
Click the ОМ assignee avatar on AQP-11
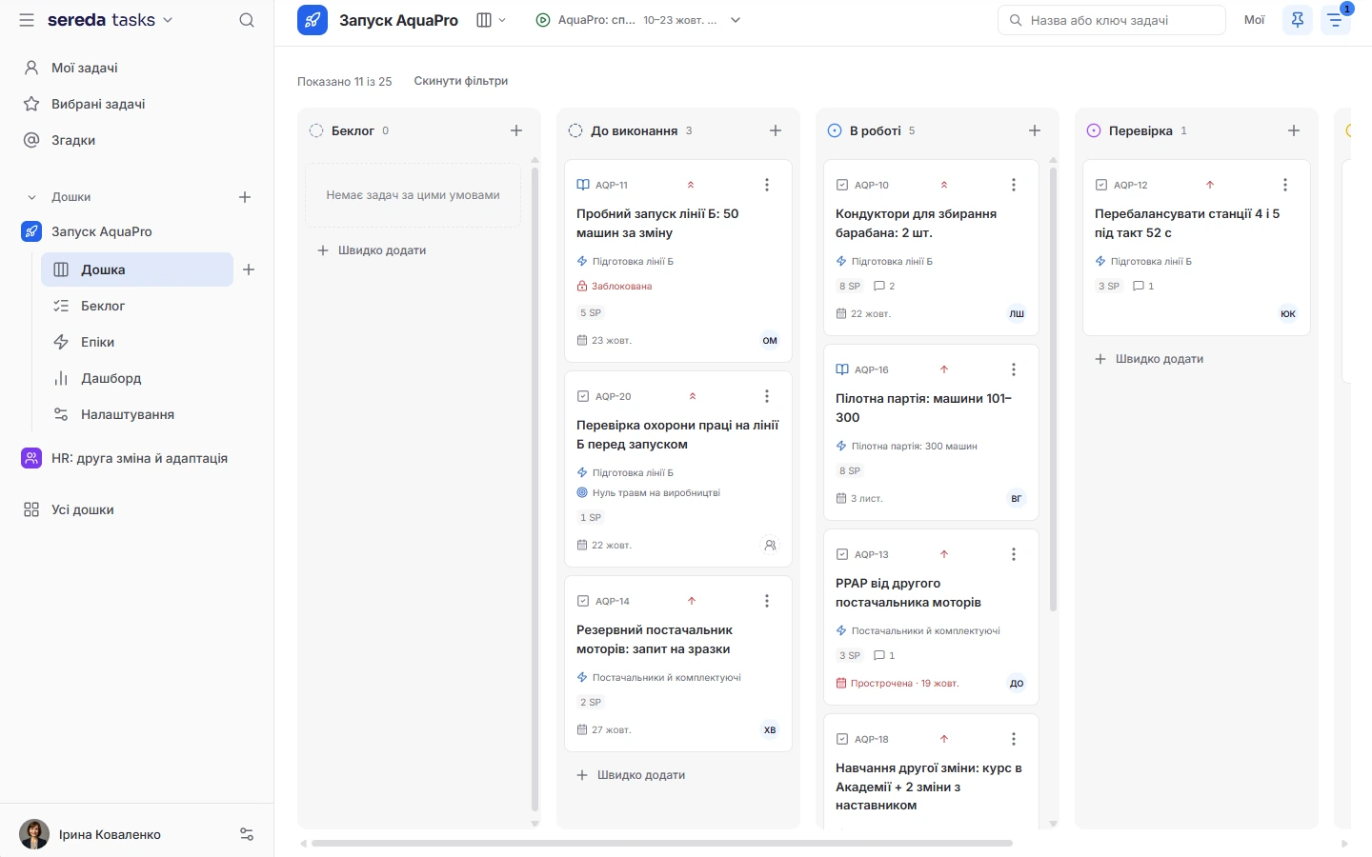770,340
